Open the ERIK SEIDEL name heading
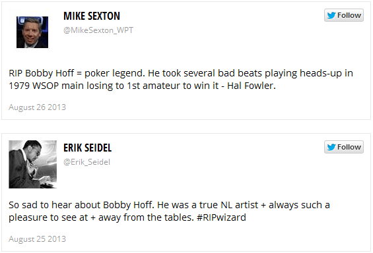 (87, 148)
